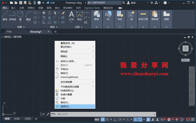Select the Text (文字) tool
Viewport: 196px width, 123px height.
71,16
